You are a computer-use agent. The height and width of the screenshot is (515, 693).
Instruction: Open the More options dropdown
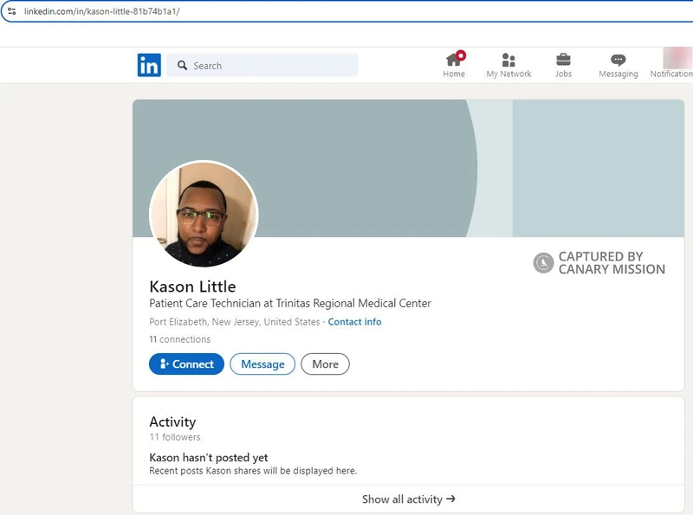click(325, 364)
